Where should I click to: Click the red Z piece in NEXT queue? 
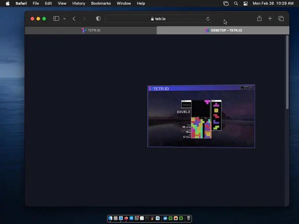pyautogui.click(x=216, y=116)
